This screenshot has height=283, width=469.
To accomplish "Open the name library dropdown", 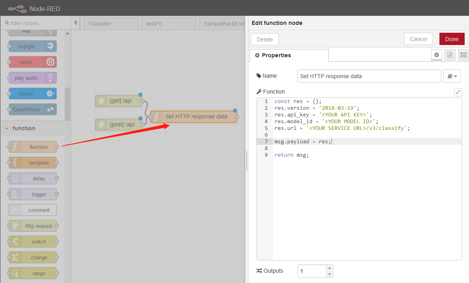I will (452, 76).
